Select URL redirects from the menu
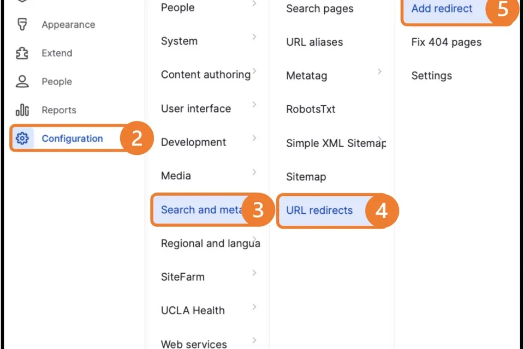This screenshot has width=524, height=349. (319, 210)
